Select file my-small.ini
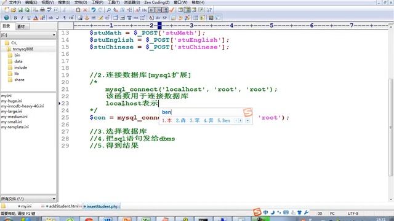Screen dimensions: 394x221 [12, 122]
